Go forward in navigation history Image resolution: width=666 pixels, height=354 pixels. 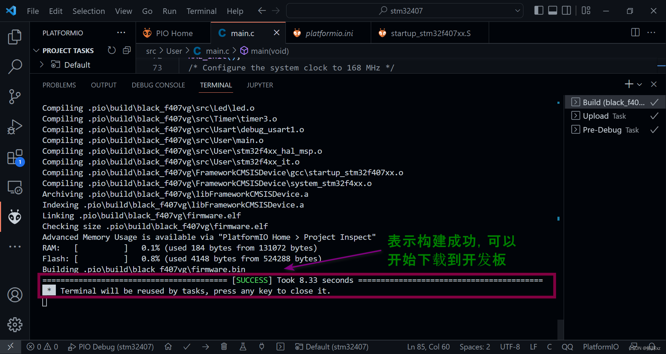(276, 11)
